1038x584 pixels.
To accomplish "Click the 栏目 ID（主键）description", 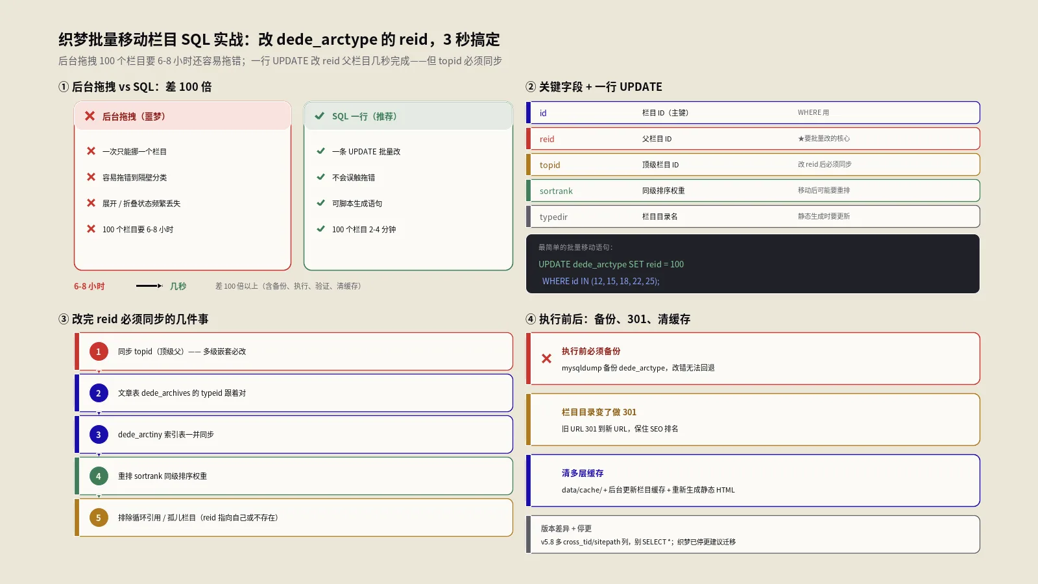I will click(x=665, y=113).
